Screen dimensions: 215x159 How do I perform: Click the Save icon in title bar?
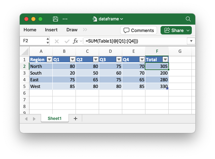(56, 19)
